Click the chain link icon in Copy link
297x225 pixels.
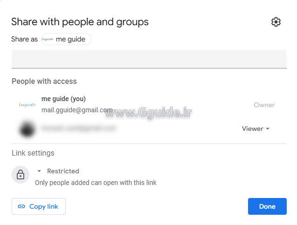(21, 206)
